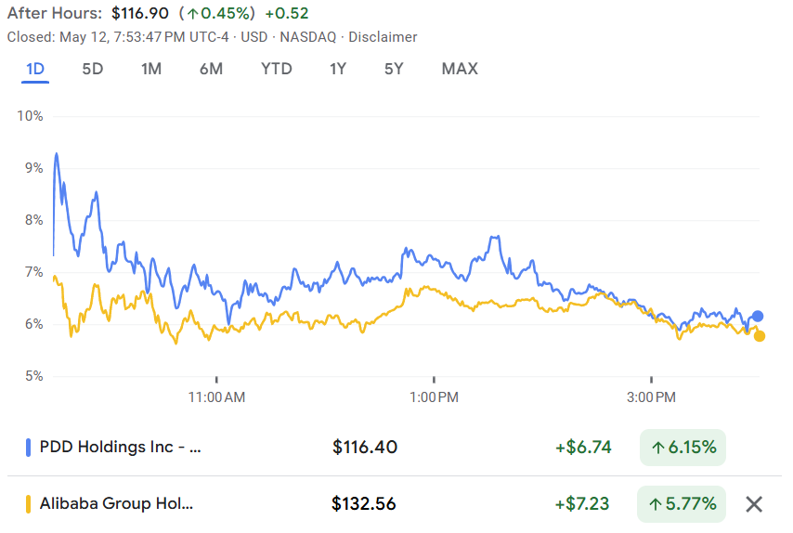This screenshot has width=793, height=533.
Task: Remove Alibaba comparison with the X icon
Action: coord(754,504)
